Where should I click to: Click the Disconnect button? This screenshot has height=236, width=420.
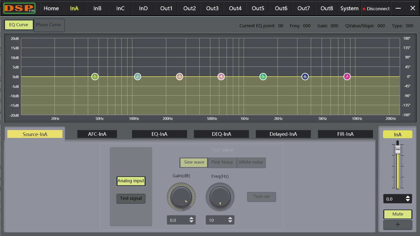pos(376,9)
